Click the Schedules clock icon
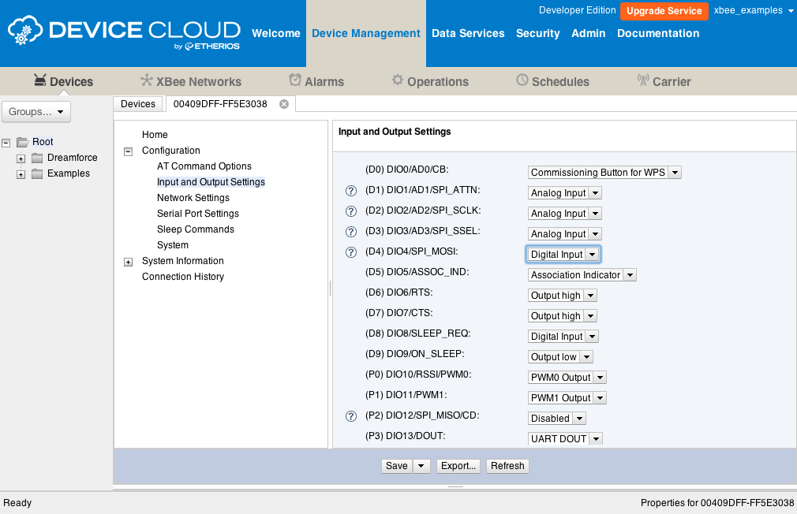The height and width of the screenshot is (514, 797). (x=522, y=80)
